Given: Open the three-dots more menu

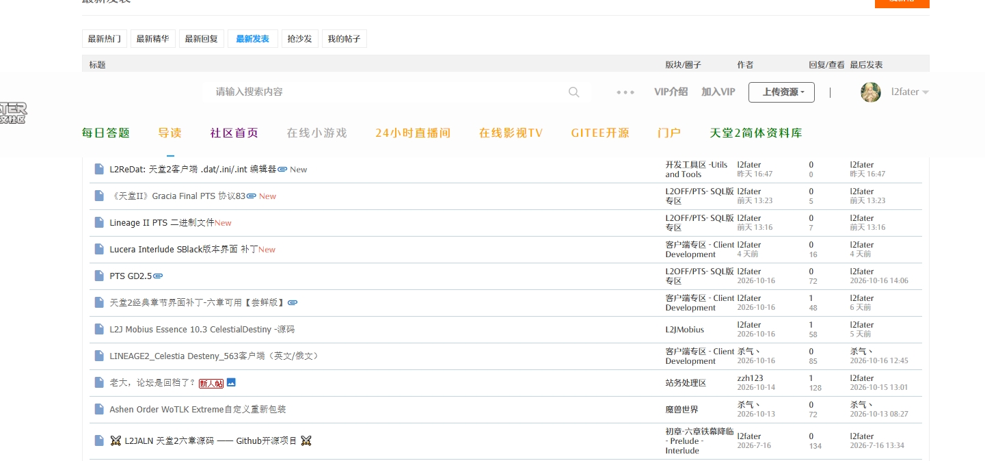Looking at the screenshot, I should coord(625,92).
